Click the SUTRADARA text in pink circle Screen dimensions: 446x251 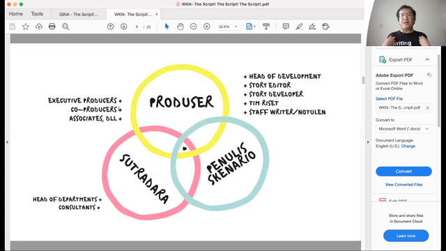click(144, 178)
